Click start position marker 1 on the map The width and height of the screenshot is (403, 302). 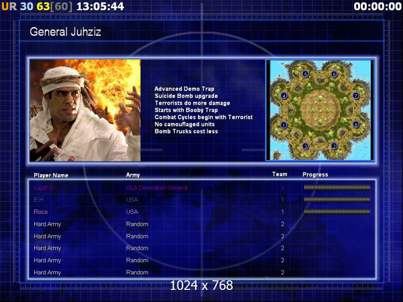(x=284, y=125)
